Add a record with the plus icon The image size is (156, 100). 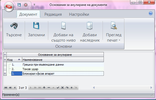[x=44, y=88]
